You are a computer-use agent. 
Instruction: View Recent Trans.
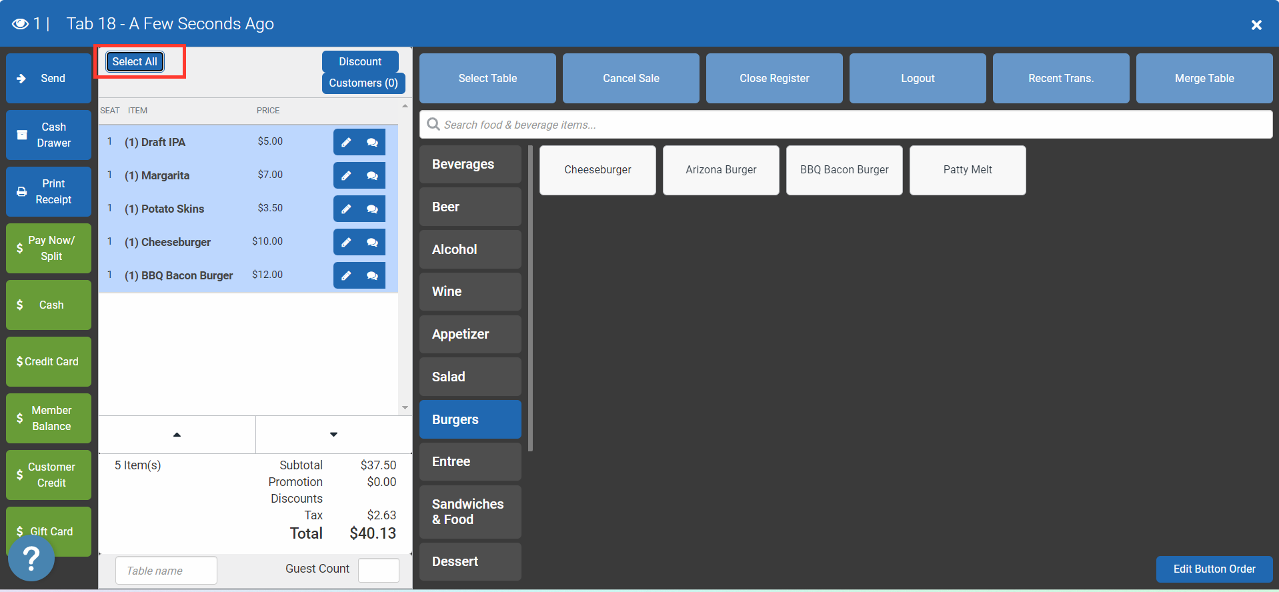coord(1061,78)
